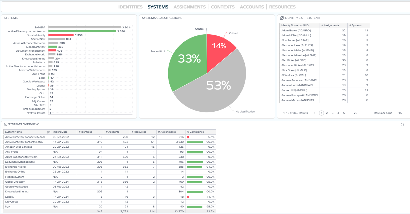Open the three-dot menu on Systems Overview
410x214 pixels.
tap(408, 124)
